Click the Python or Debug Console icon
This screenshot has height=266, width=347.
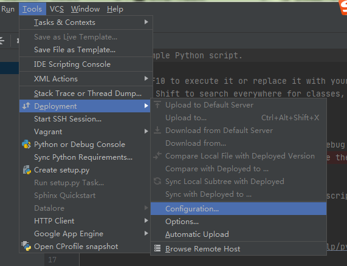tap(26, 144)
